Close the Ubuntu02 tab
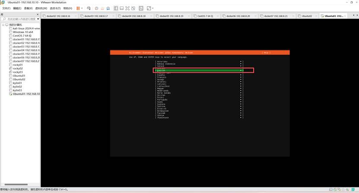Image resolution: width=359 pixels, height=193 pixels. click(x=317, y=16)
